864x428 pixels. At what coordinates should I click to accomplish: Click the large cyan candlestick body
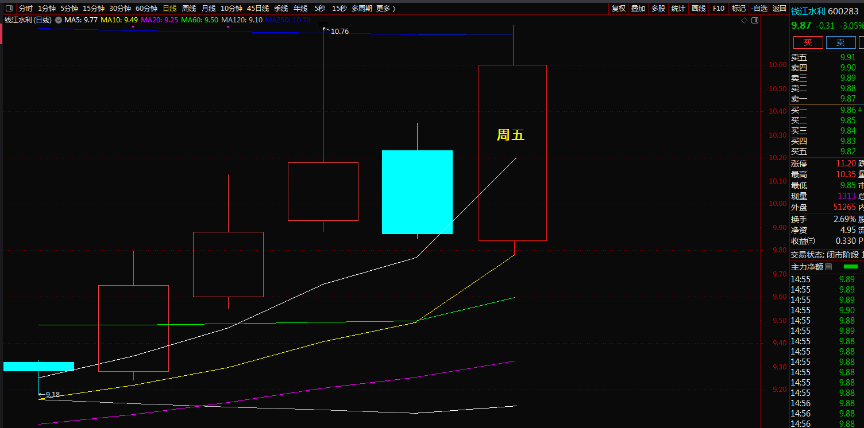pos(418,192)
